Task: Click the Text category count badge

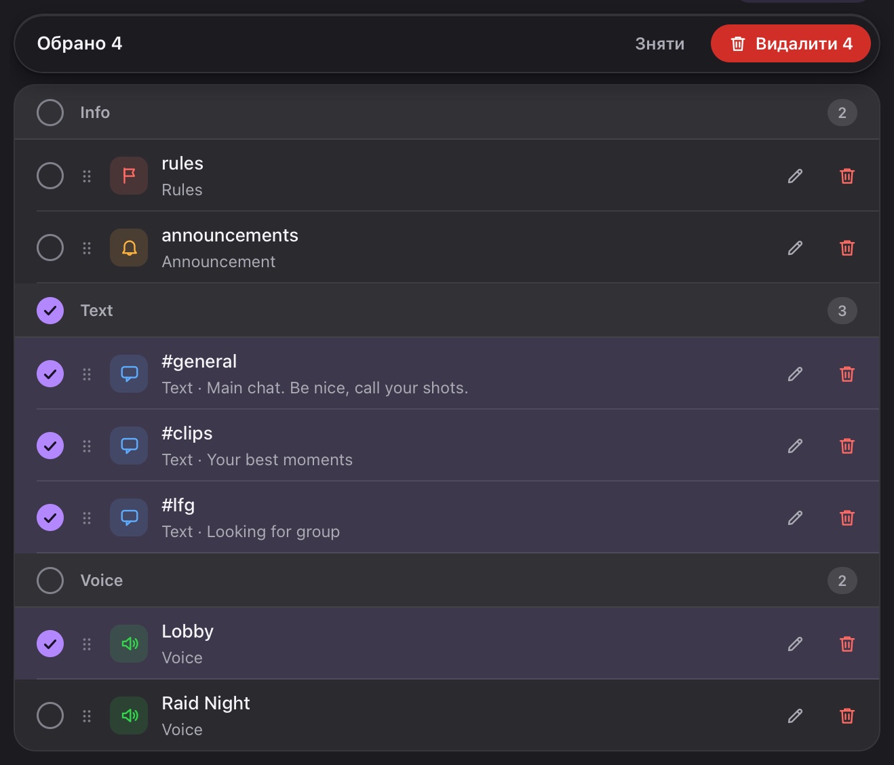Action: coord(842,311)
